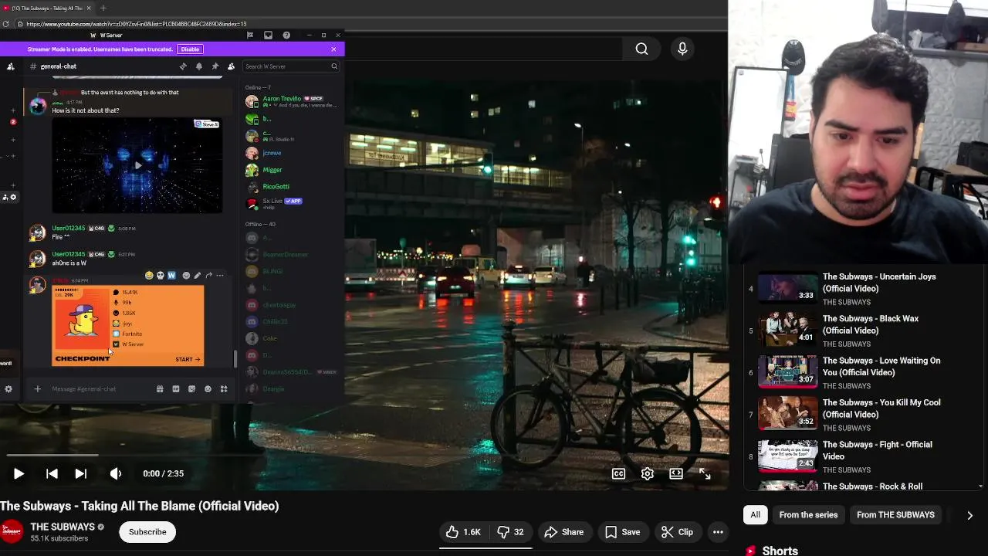Click START on Checkpoint card
Viewport: 988px width, 556px height.
coord(188,359)
